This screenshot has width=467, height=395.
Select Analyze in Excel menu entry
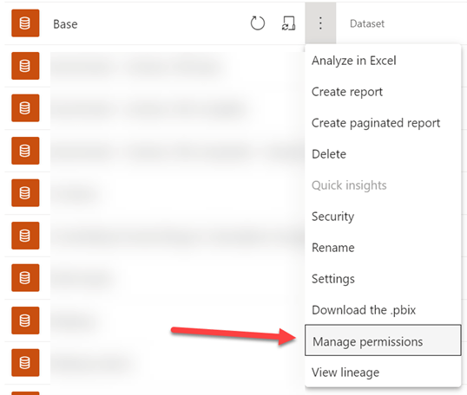point(354,61)
